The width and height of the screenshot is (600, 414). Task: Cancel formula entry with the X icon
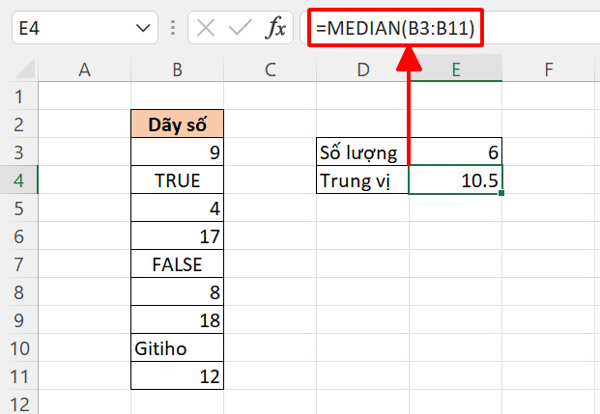pyautogui.click(x=206, y=28)
